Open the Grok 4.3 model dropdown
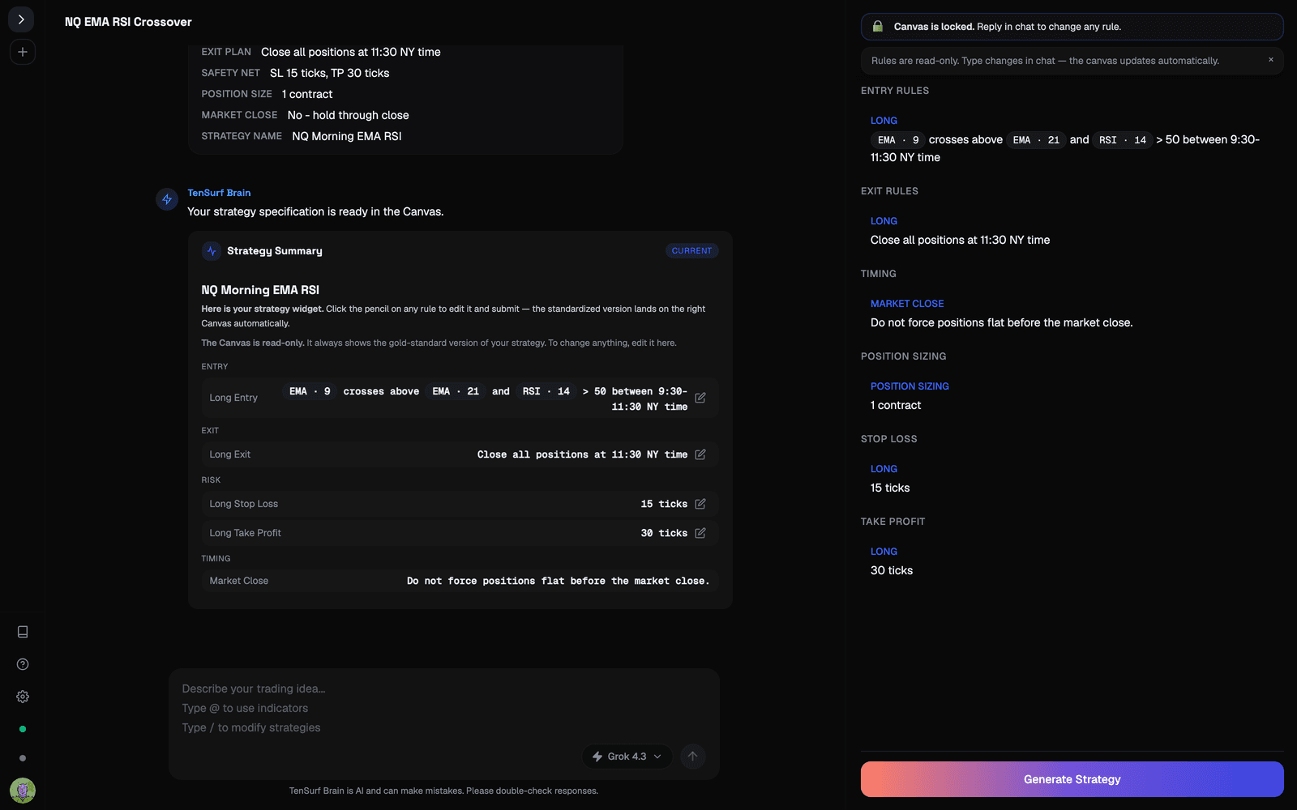Screen dimensions: 1297x810 627,757
